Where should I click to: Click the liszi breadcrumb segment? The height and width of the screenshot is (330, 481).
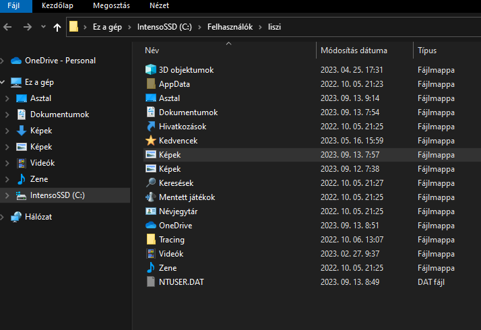point(274,27)
